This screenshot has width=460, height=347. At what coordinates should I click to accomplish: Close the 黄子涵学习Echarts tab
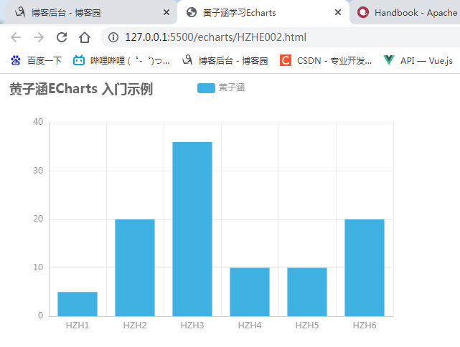pos(338,12)
